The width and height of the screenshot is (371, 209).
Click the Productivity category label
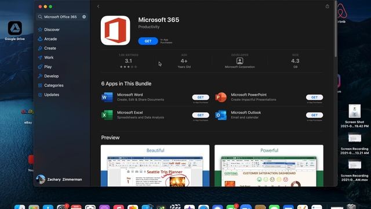pyautogui.click(x=149, y=27)
